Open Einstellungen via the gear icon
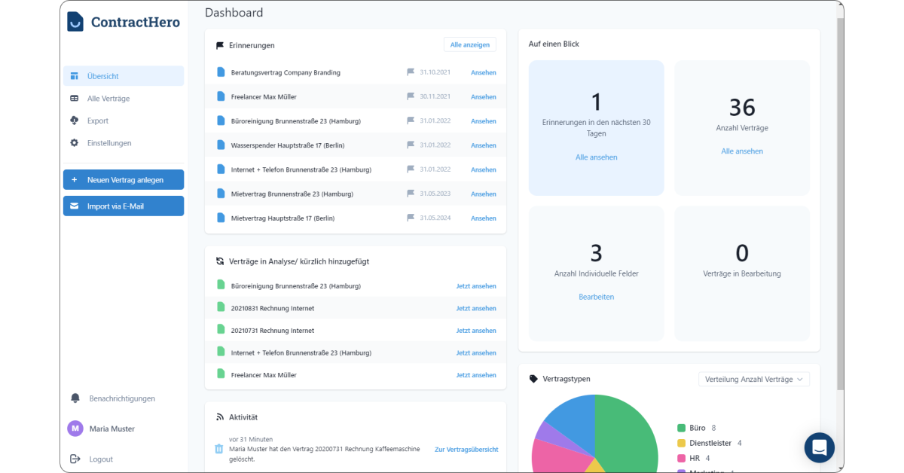This screenshot has width=904, height=473. tap(75, 142)
